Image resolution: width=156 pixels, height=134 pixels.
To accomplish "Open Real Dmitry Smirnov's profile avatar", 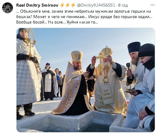I will click(8, 8).
